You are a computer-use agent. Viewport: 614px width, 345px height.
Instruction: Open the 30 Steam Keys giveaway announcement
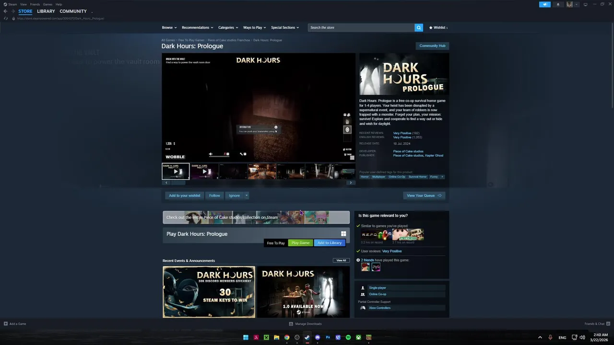point(209,292)
